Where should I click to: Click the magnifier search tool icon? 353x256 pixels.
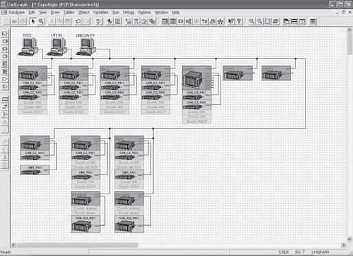point(41,21)
